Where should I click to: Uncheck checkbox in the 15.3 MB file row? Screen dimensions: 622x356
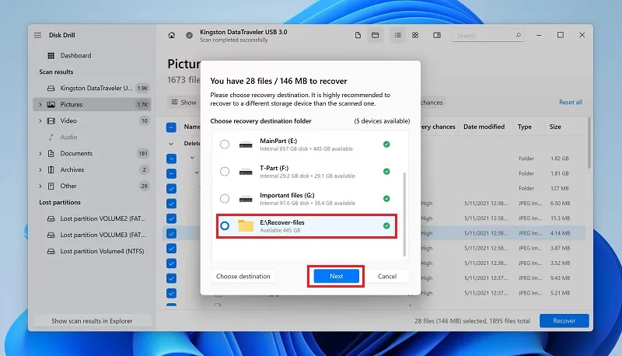click(x=171, y=218)
